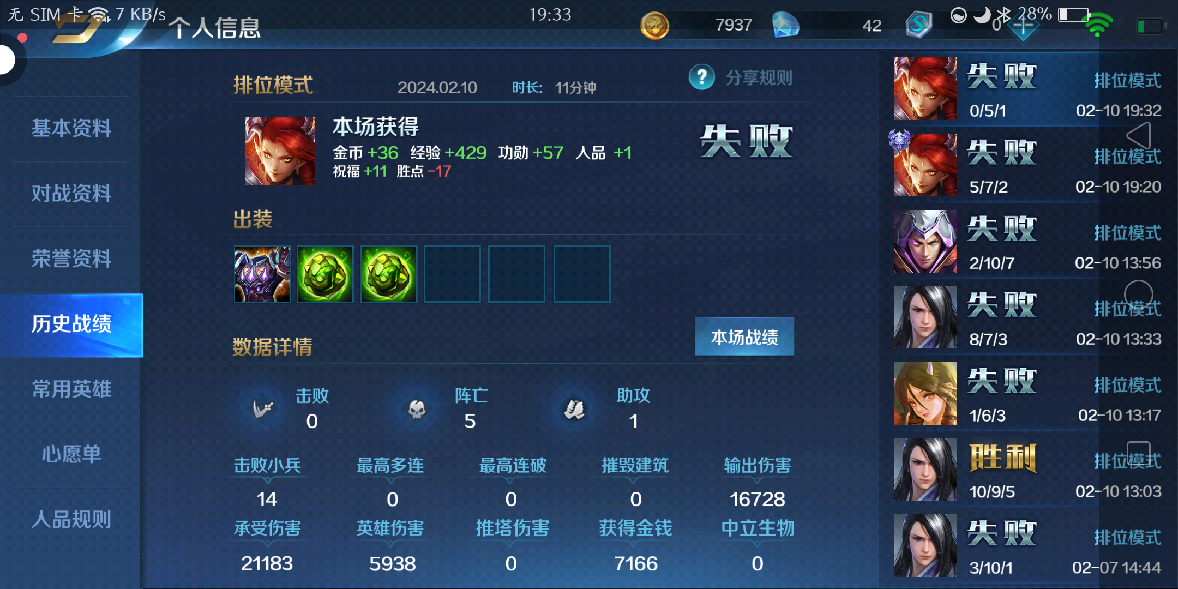Tap the kills sword icon
Image resolution: width=1178 pixels, height=589 pixels.
[x=262, y=409]
